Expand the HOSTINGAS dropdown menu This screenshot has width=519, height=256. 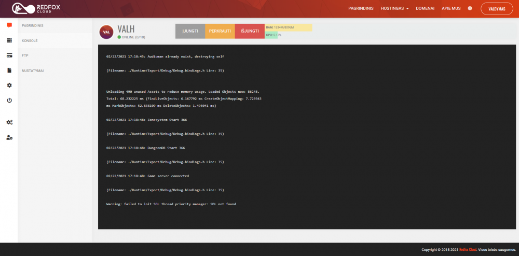point(394,9)
